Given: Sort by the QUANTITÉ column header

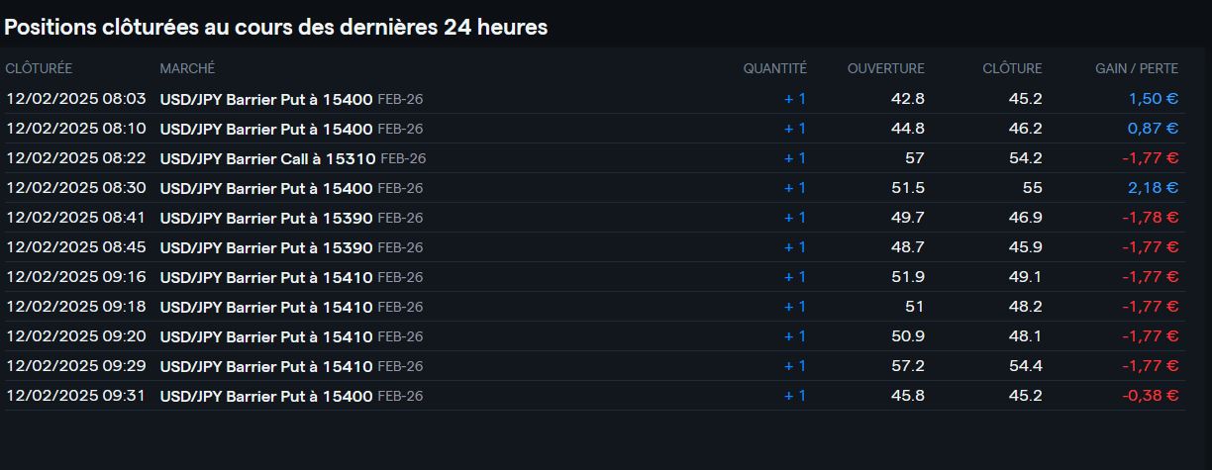Looking at the screenshot, I should pyautogui.click(x=774, y=68).
